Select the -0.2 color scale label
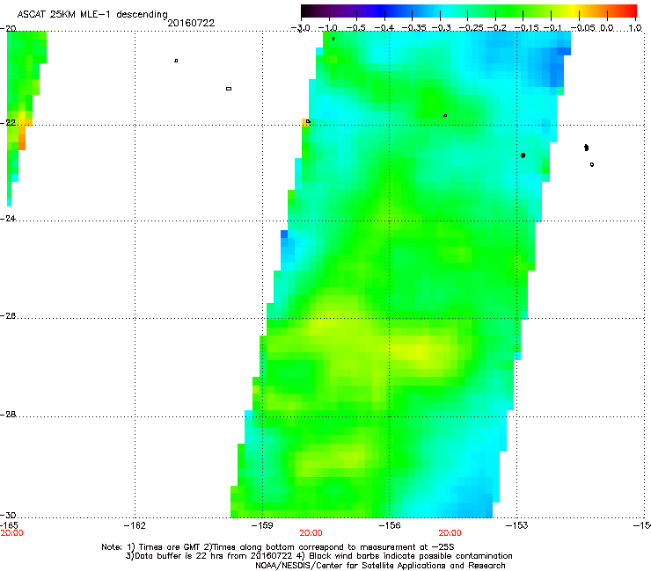 tap(496, 28)
